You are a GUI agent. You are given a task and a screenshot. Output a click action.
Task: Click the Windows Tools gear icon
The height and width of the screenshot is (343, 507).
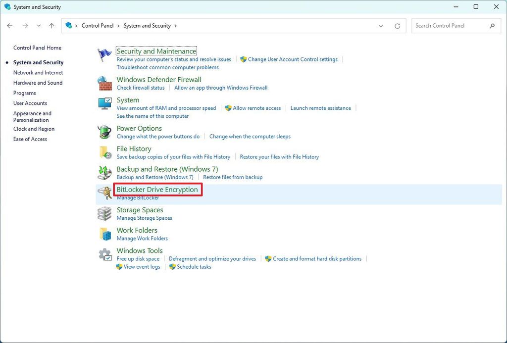tap(104, 254)
